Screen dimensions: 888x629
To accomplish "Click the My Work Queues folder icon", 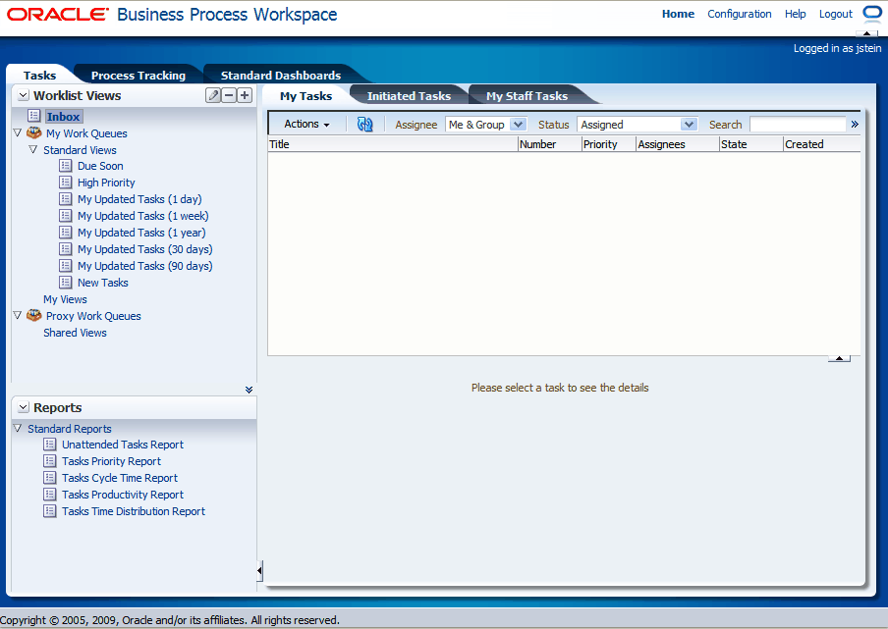I will [34, 132].
